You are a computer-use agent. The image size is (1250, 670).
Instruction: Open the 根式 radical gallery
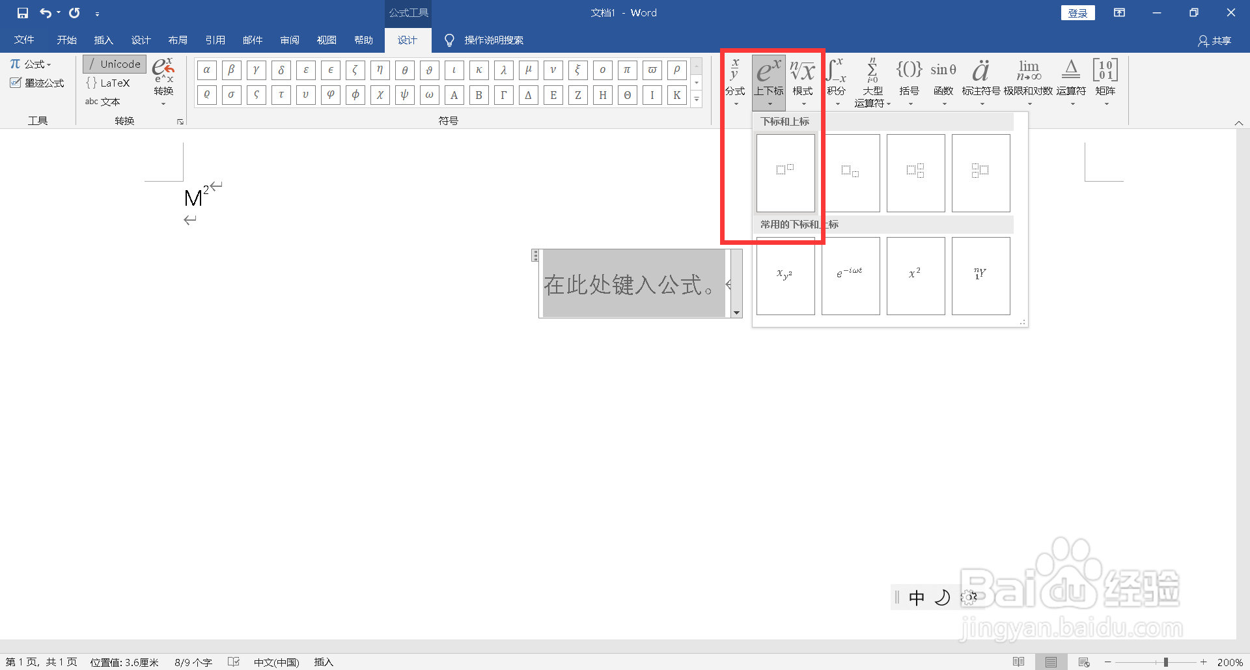pyautogui.click(x=803, y=81)
